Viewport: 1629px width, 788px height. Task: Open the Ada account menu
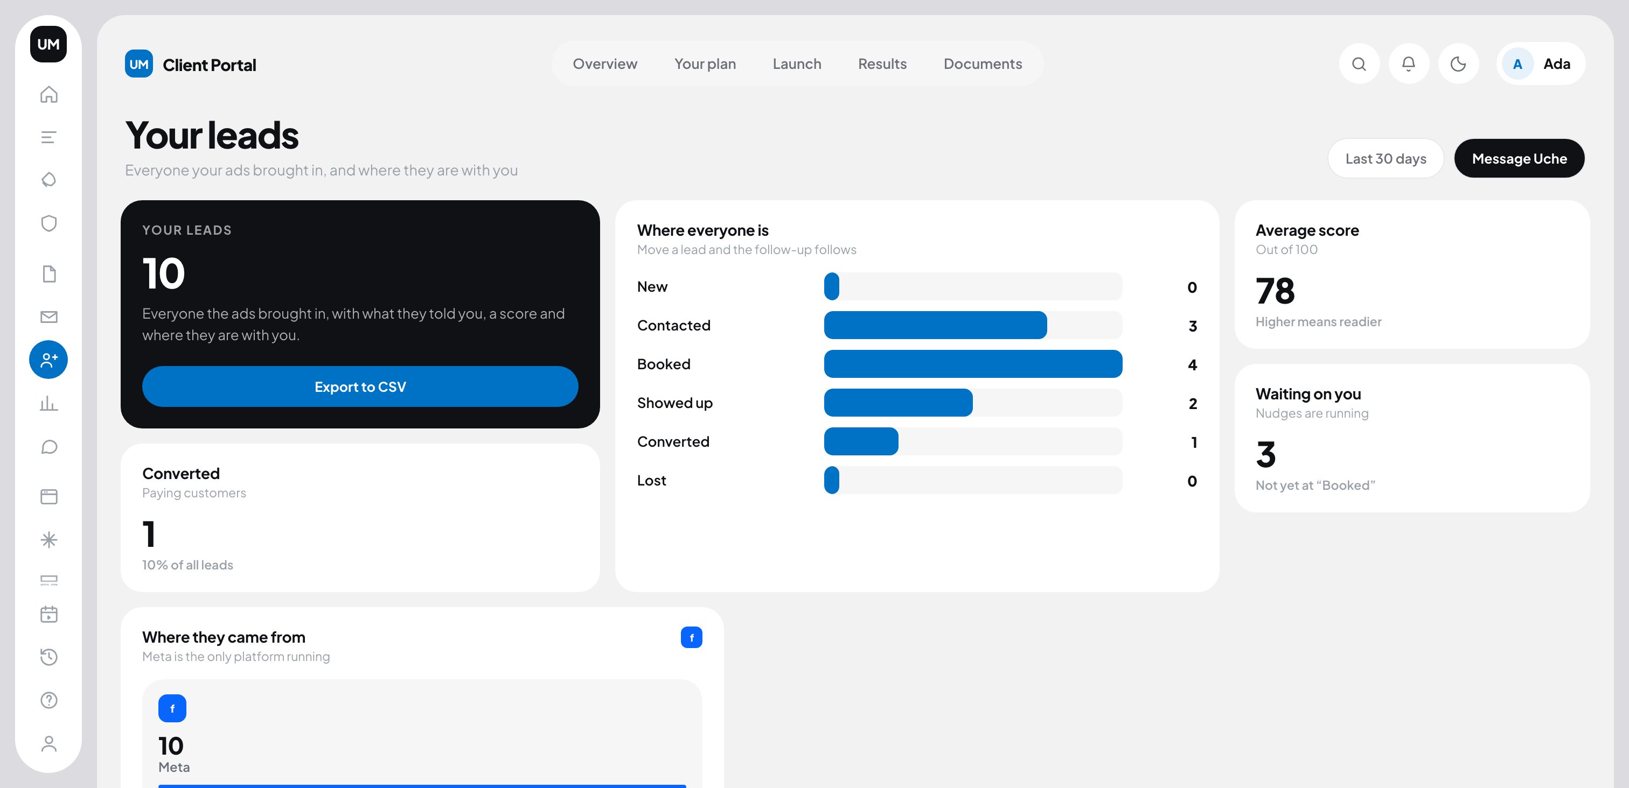(x=1541, y=64)
